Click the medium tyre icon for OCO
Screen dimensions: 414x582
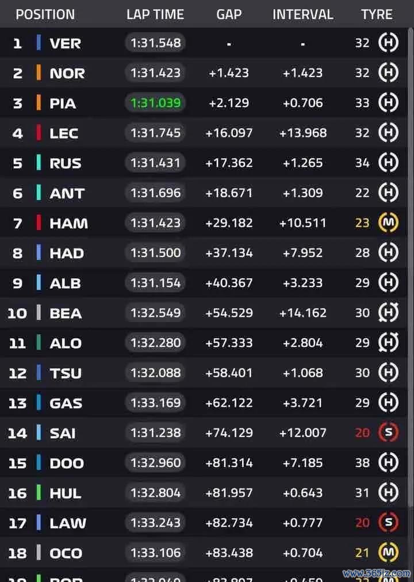pyautogui.click(x=388, y=552)
